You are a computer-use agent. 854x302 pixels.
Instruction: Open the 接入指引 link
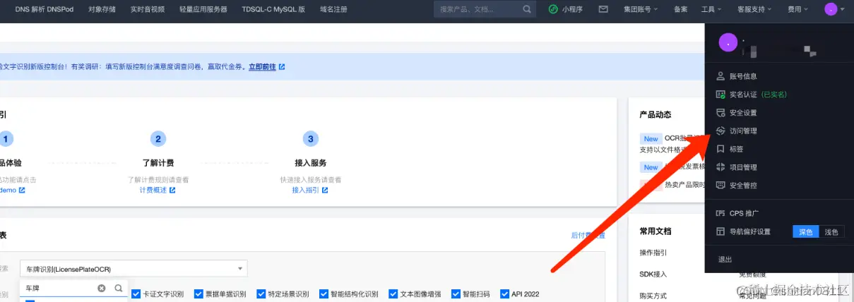click(x=306, y=190)
